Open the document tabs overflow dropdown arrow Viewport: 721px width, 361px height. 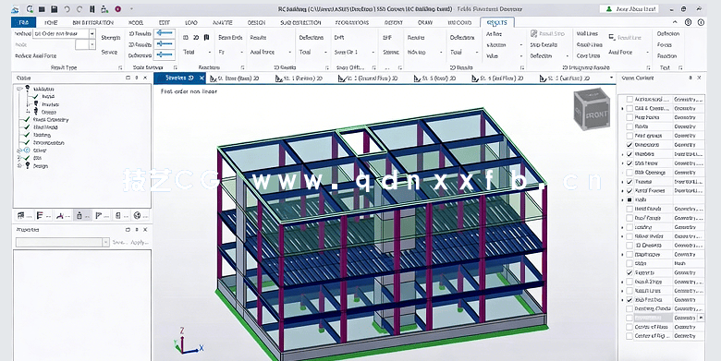(x=611, y=78)
